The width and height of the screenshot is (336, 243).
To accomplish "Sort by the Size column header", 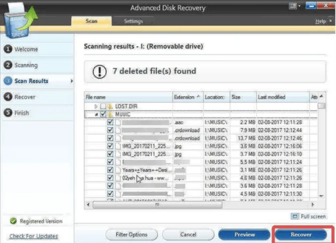I will (243, 97).
